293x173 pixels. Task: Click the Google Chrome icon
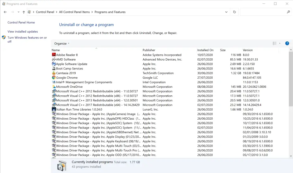pyautogui.click(x=54, y=77)
